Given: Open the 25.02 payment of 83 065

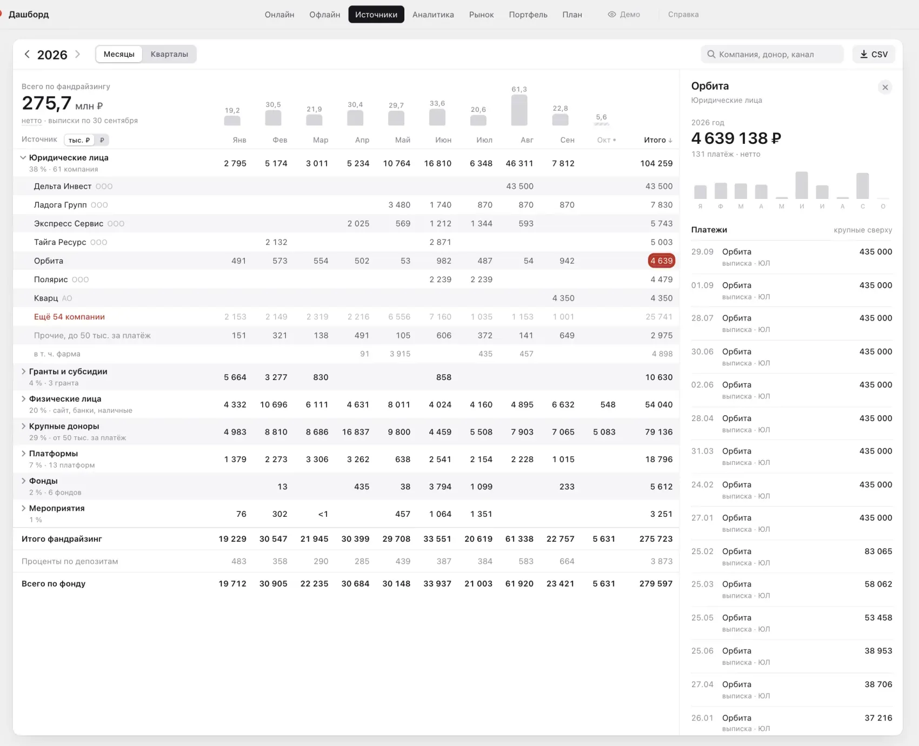Looking at the screenshot, I should point(791,557).
